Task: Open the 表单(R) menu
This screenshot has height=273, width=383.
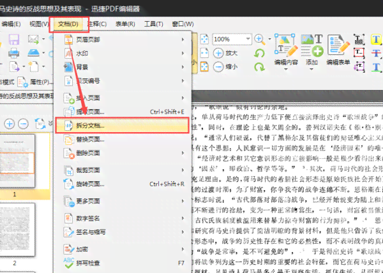Action: click(125, 24)
